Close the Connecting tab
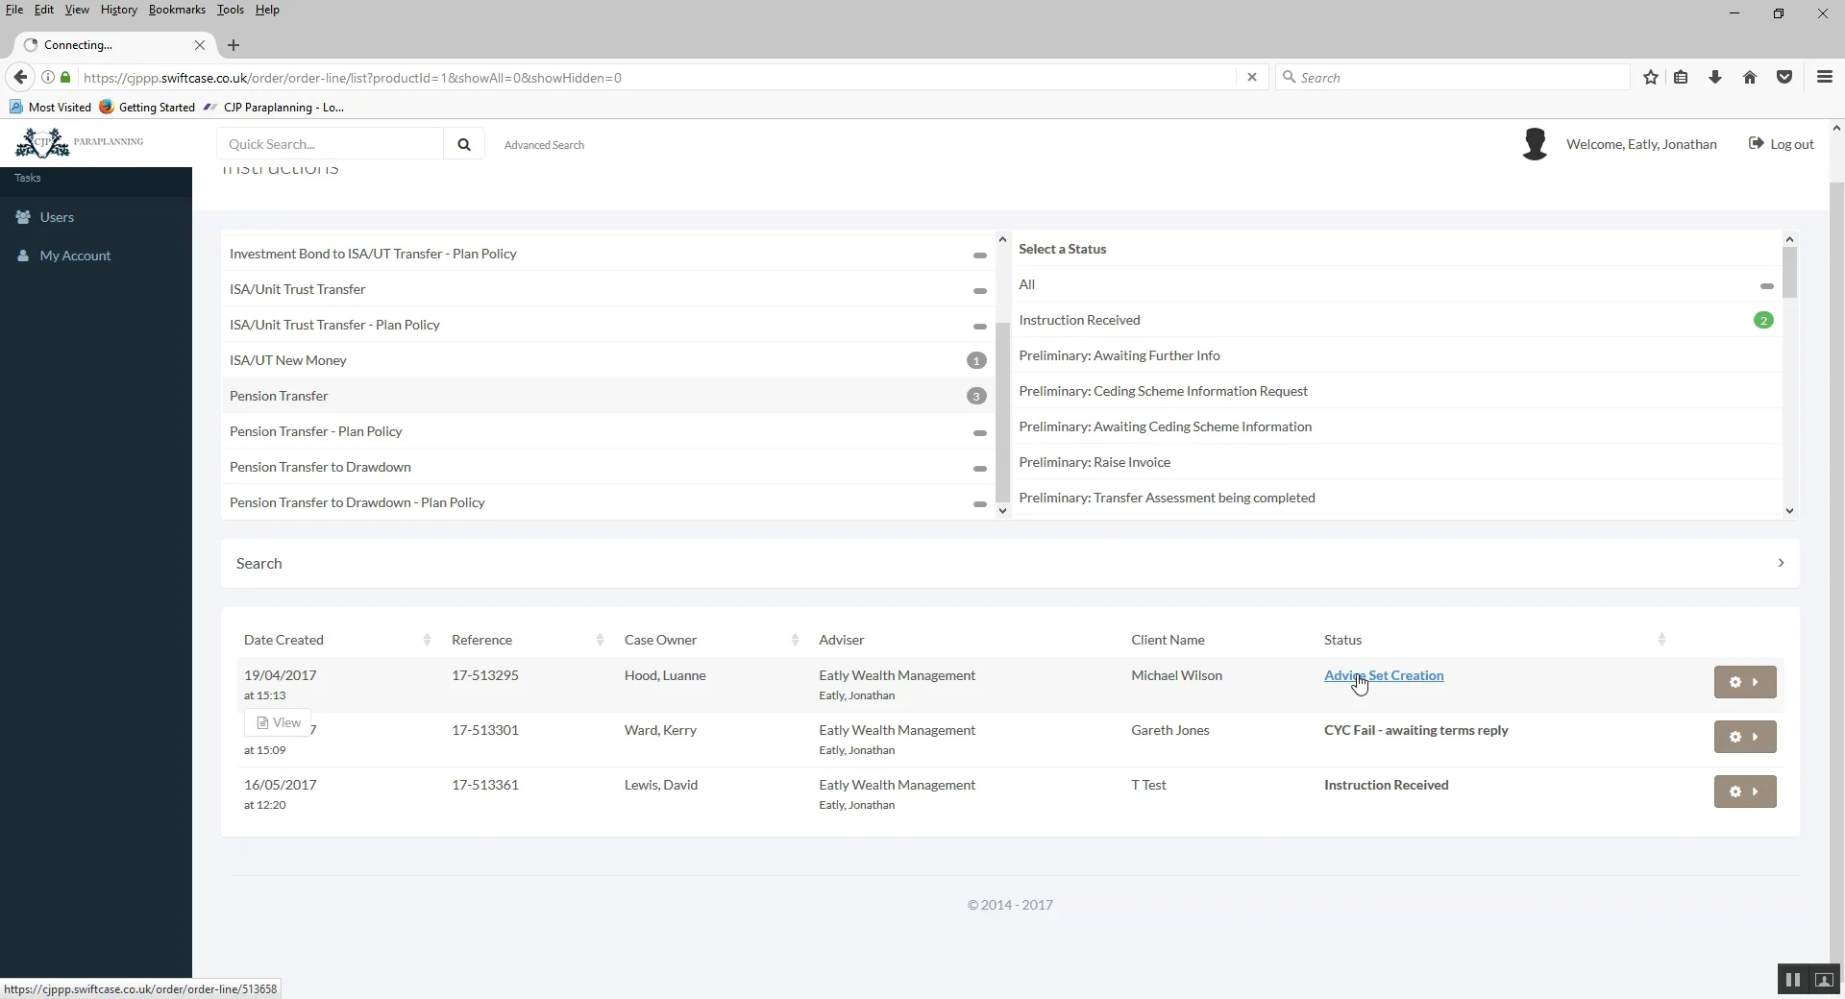The image size is (1845, 999). coord(199,45)
